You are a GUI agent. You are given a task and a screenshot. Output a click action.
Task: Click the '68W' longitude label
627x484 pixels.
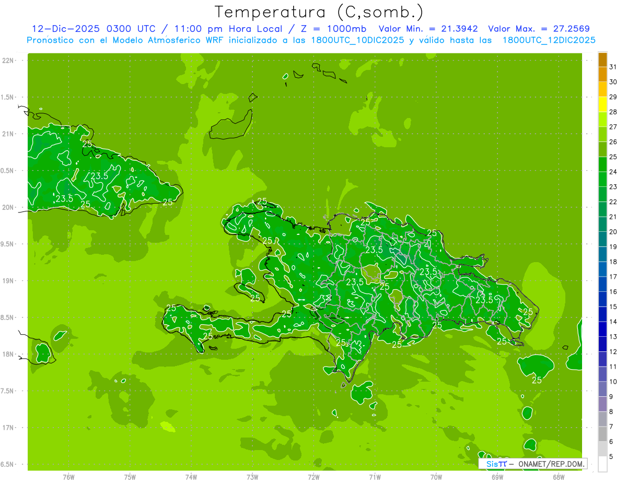coord(559,477)
